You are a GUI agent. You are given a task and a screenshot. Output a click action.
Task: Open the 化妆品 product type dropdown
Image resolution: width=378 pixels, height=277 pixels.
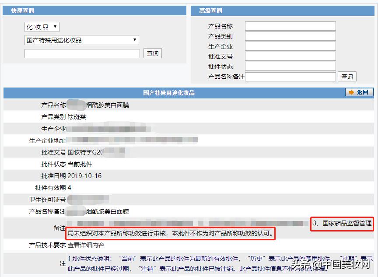point(42,27)
